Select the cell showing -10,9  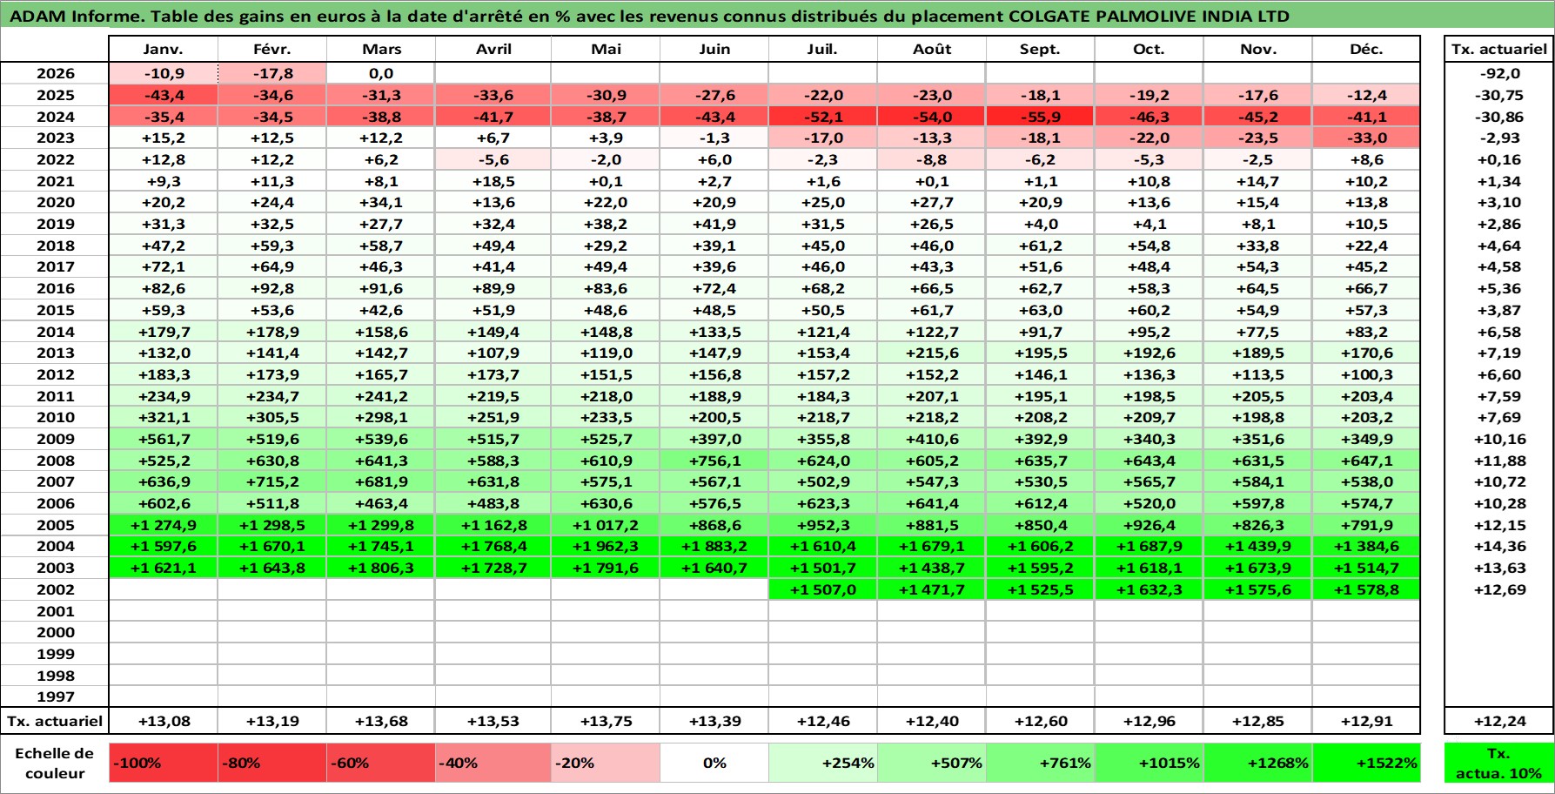click(x=164, y=74)
